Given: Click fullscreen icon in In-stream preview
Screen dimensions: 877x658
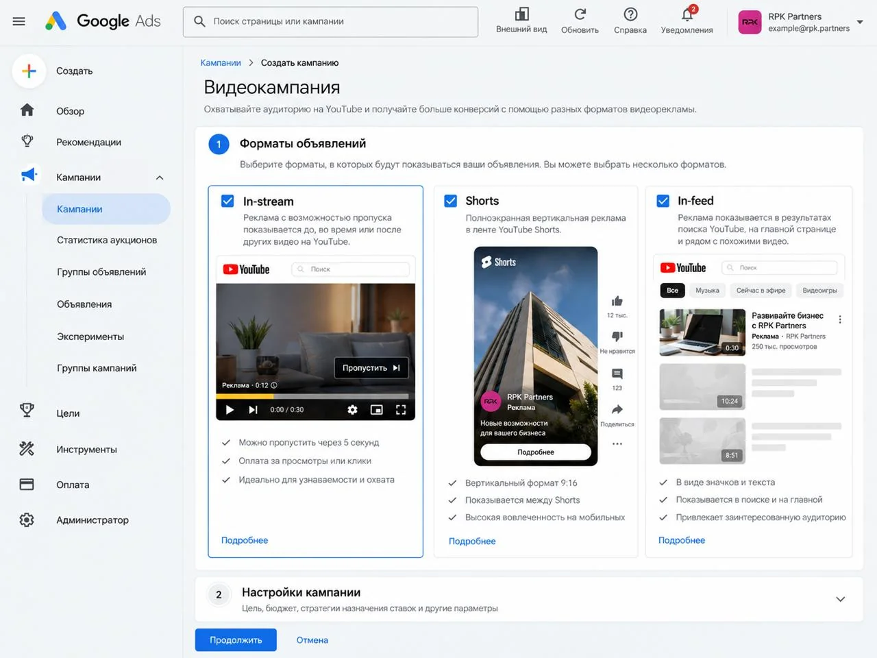Looking at the screenshot, I should (401, 410).
